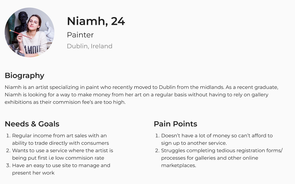Viewport: 295px width, 184px height.
Task: Select the first goal about regular income
Action: 61,139
